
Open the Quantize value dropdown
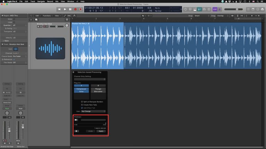point(20,25)
